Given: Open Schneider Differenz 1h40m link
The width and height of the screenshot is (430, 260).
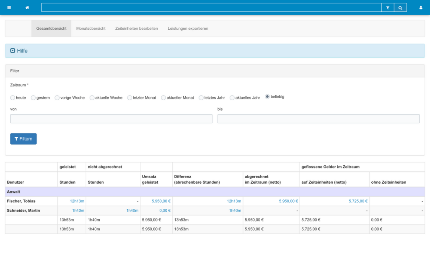Looking at the screenshot, I should coord(235,211).
